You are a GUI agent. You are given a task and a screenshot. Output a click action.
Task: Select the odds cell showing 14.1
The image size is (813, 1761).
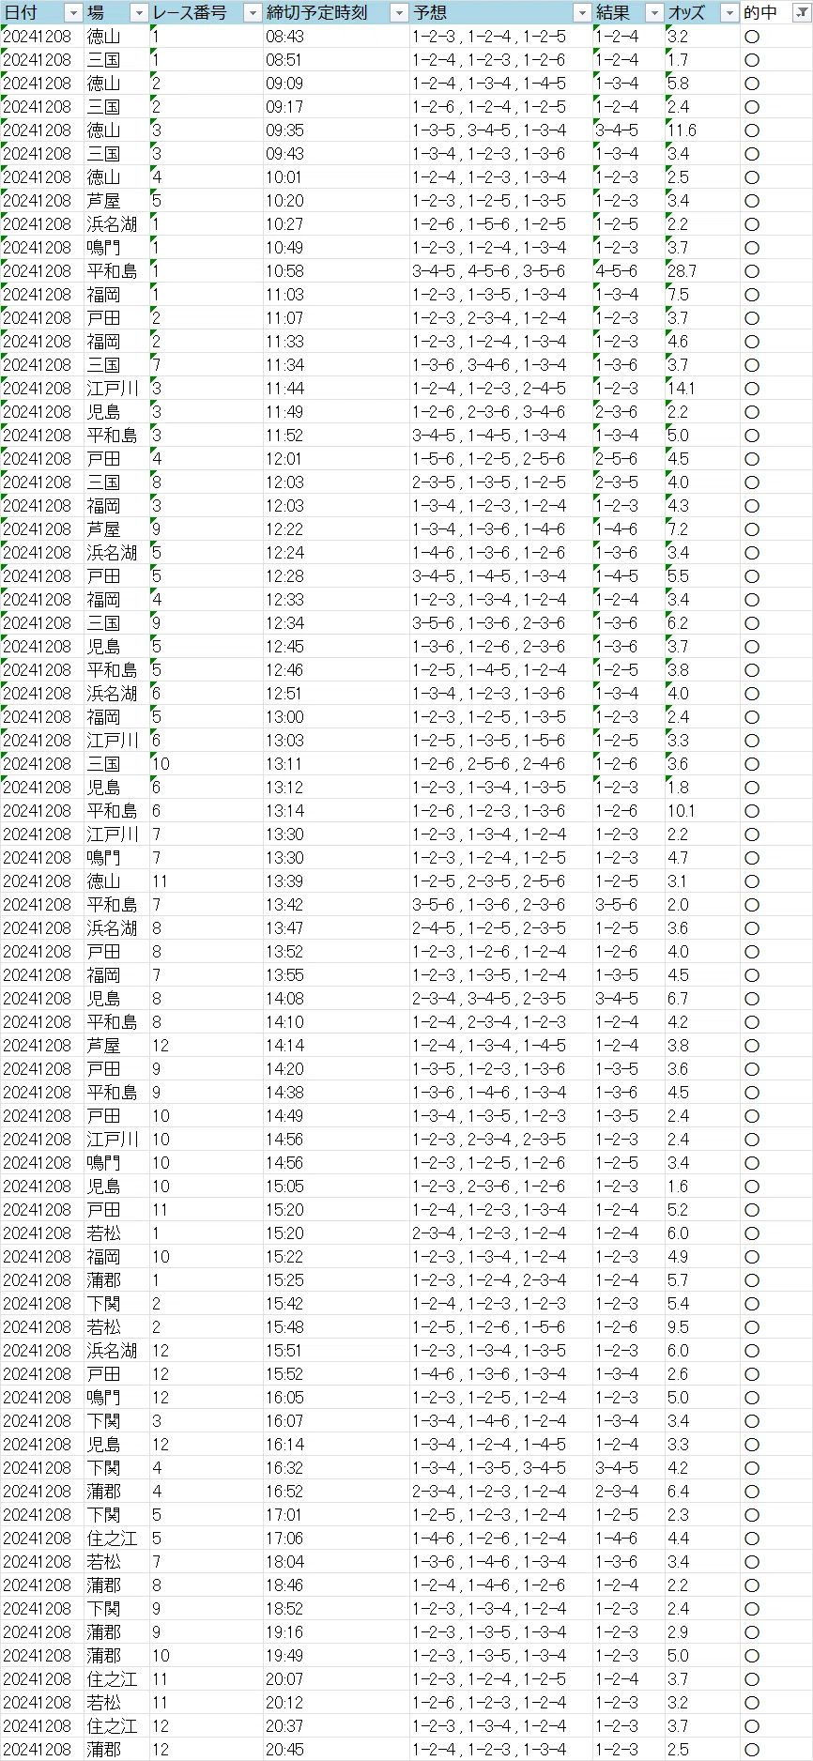click(x=702, y=389)
